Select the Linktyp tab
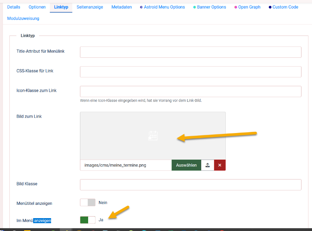Image resolution: width=312 pixels, height=231 pixels. pyautogui.click(x=61, y=7)
